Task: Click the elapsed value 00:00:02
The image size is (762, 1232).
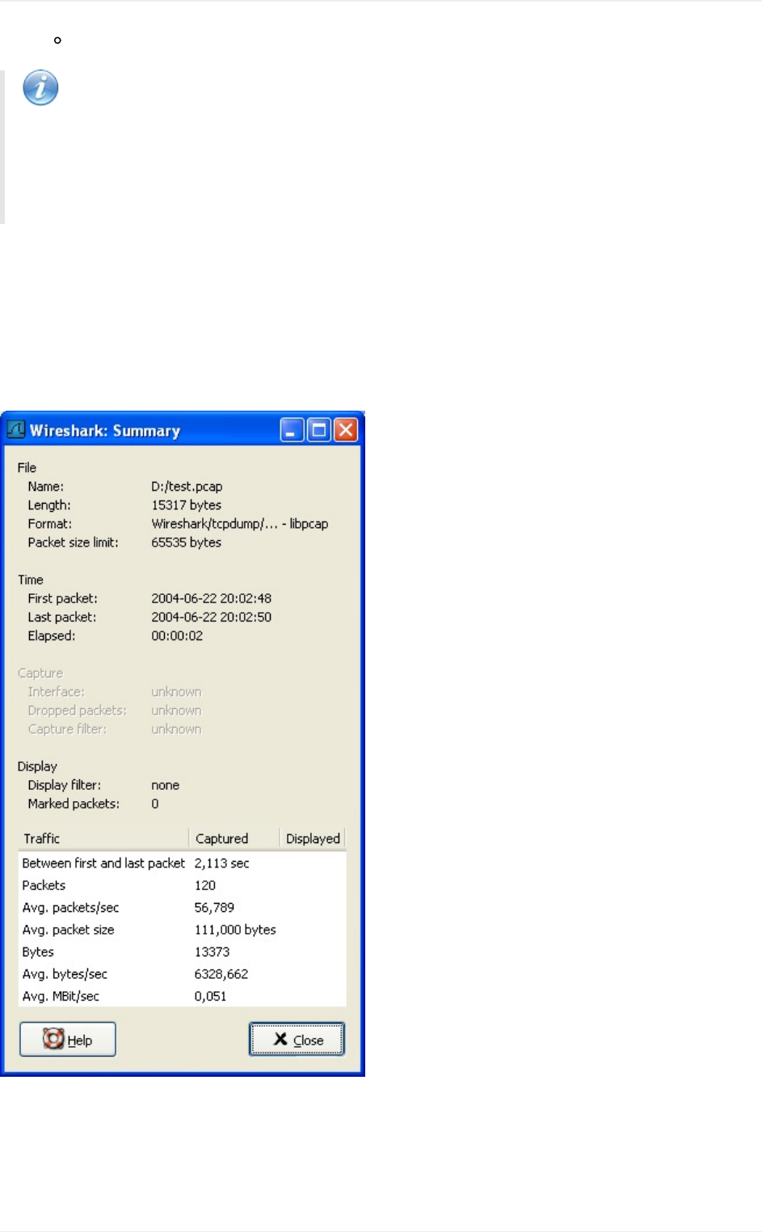Action: coord(177,635)
